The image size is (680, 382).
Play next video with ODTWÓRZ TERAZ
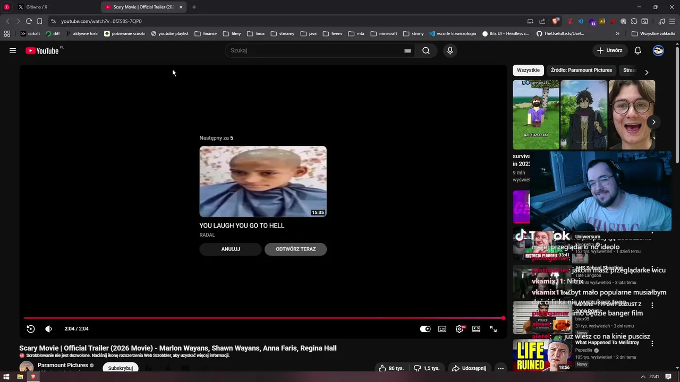click(x=295, y=249)
